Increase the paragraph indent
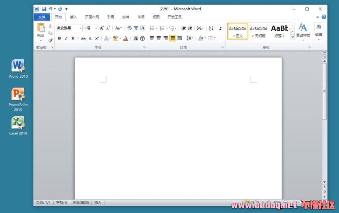This screenshot has height=213, width=339. [x=190, y=28]
